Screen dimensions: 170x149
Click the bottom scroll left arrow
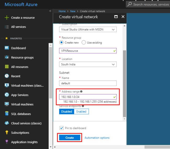[x=55, y=147]
